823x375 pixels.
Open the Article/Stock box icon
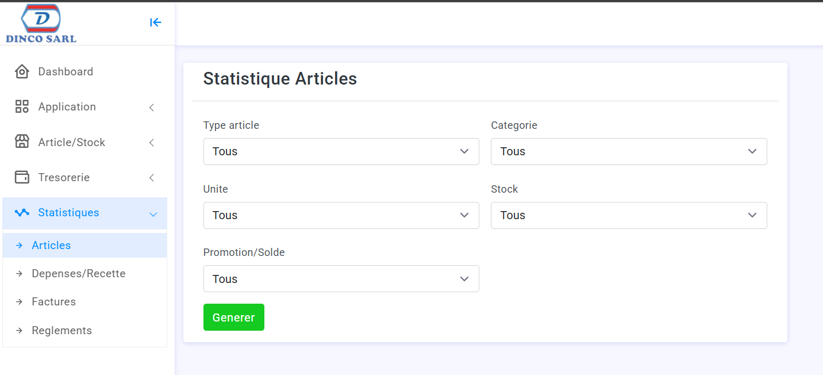(22, 142)
